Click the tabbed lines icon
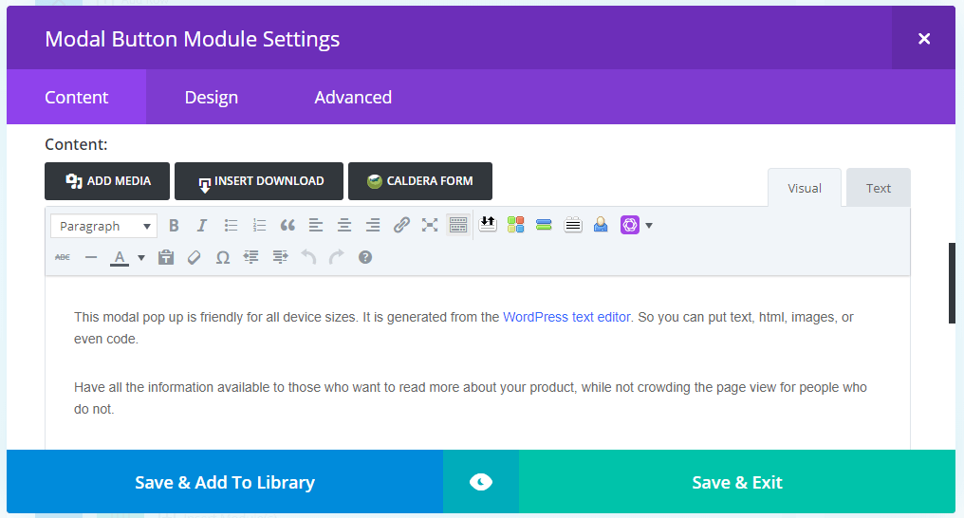This screenshot has height=518, width=964. [x=572, y=225]
